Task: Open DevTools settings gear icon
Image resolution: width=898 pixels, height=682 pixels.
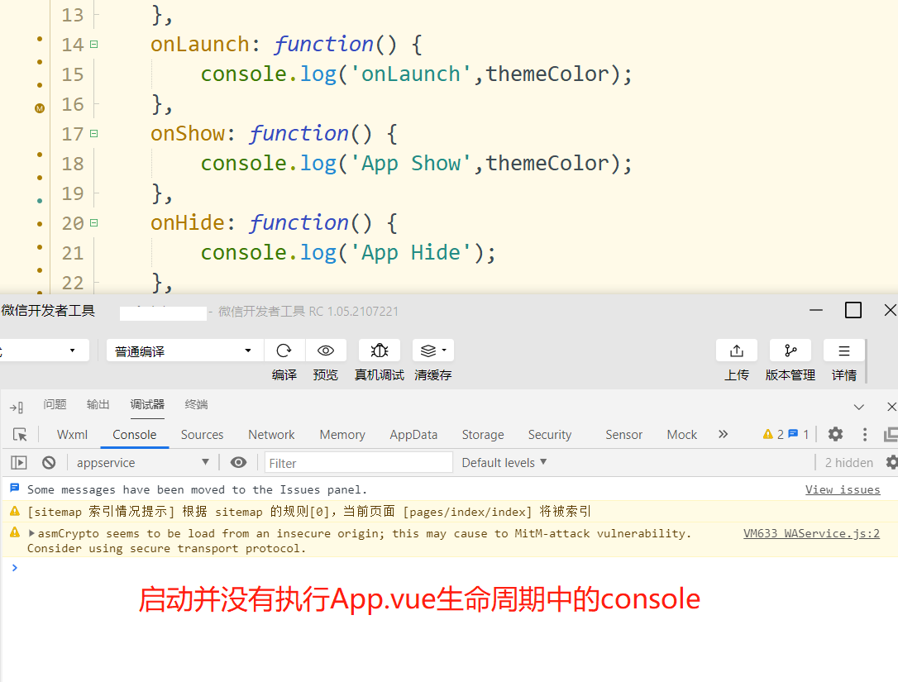Action: 836,434
